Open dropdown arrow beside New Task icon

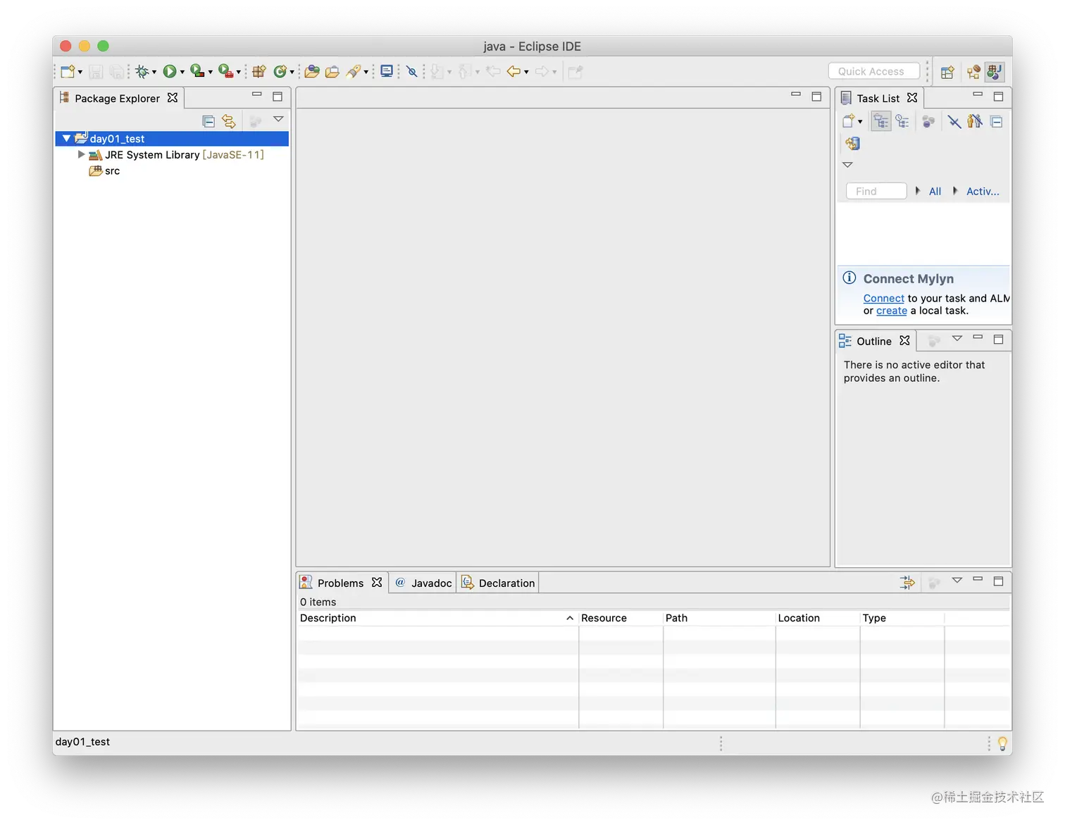tap(860, 122)
